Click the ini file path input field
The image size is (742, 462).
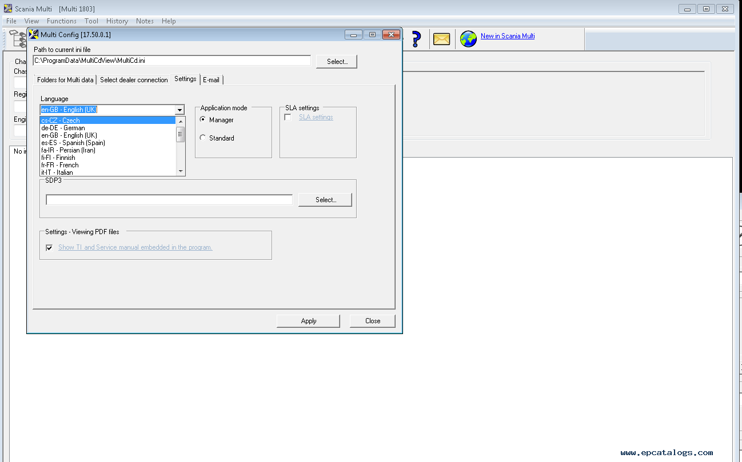[x=172, y=60]
